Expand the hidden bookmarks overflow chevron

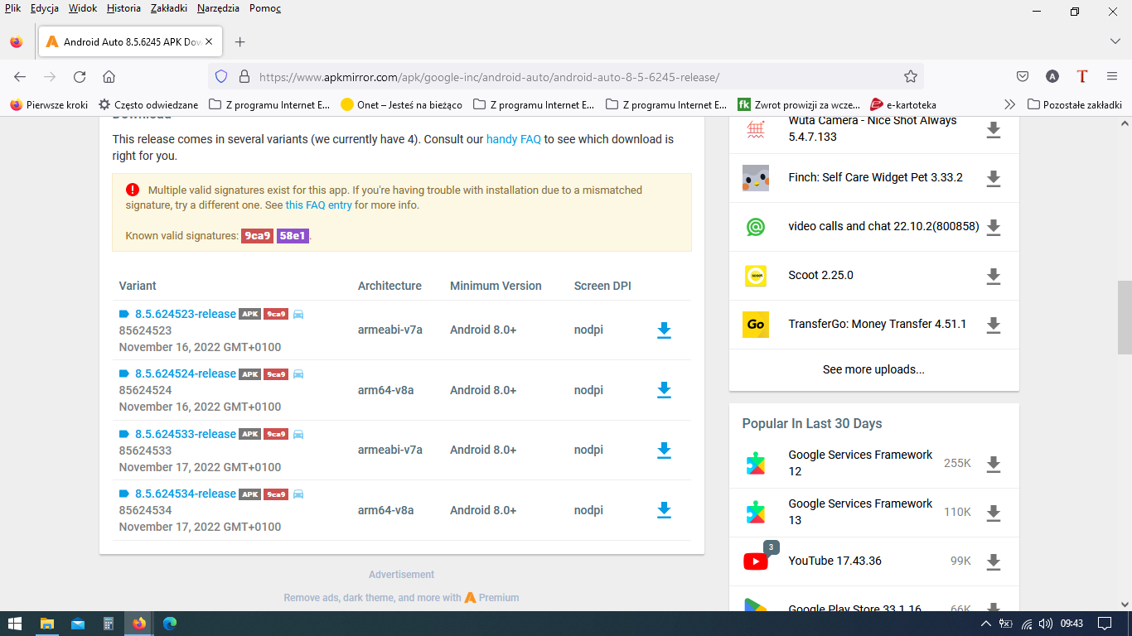pyautogui.click(x=1009, y=105)
